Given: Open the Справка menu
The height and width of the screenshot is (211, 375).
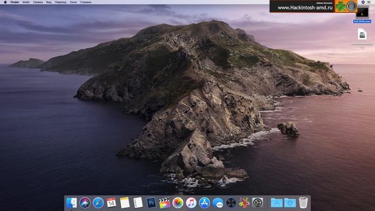Looking at the screenshot, I should click(86, 2).
